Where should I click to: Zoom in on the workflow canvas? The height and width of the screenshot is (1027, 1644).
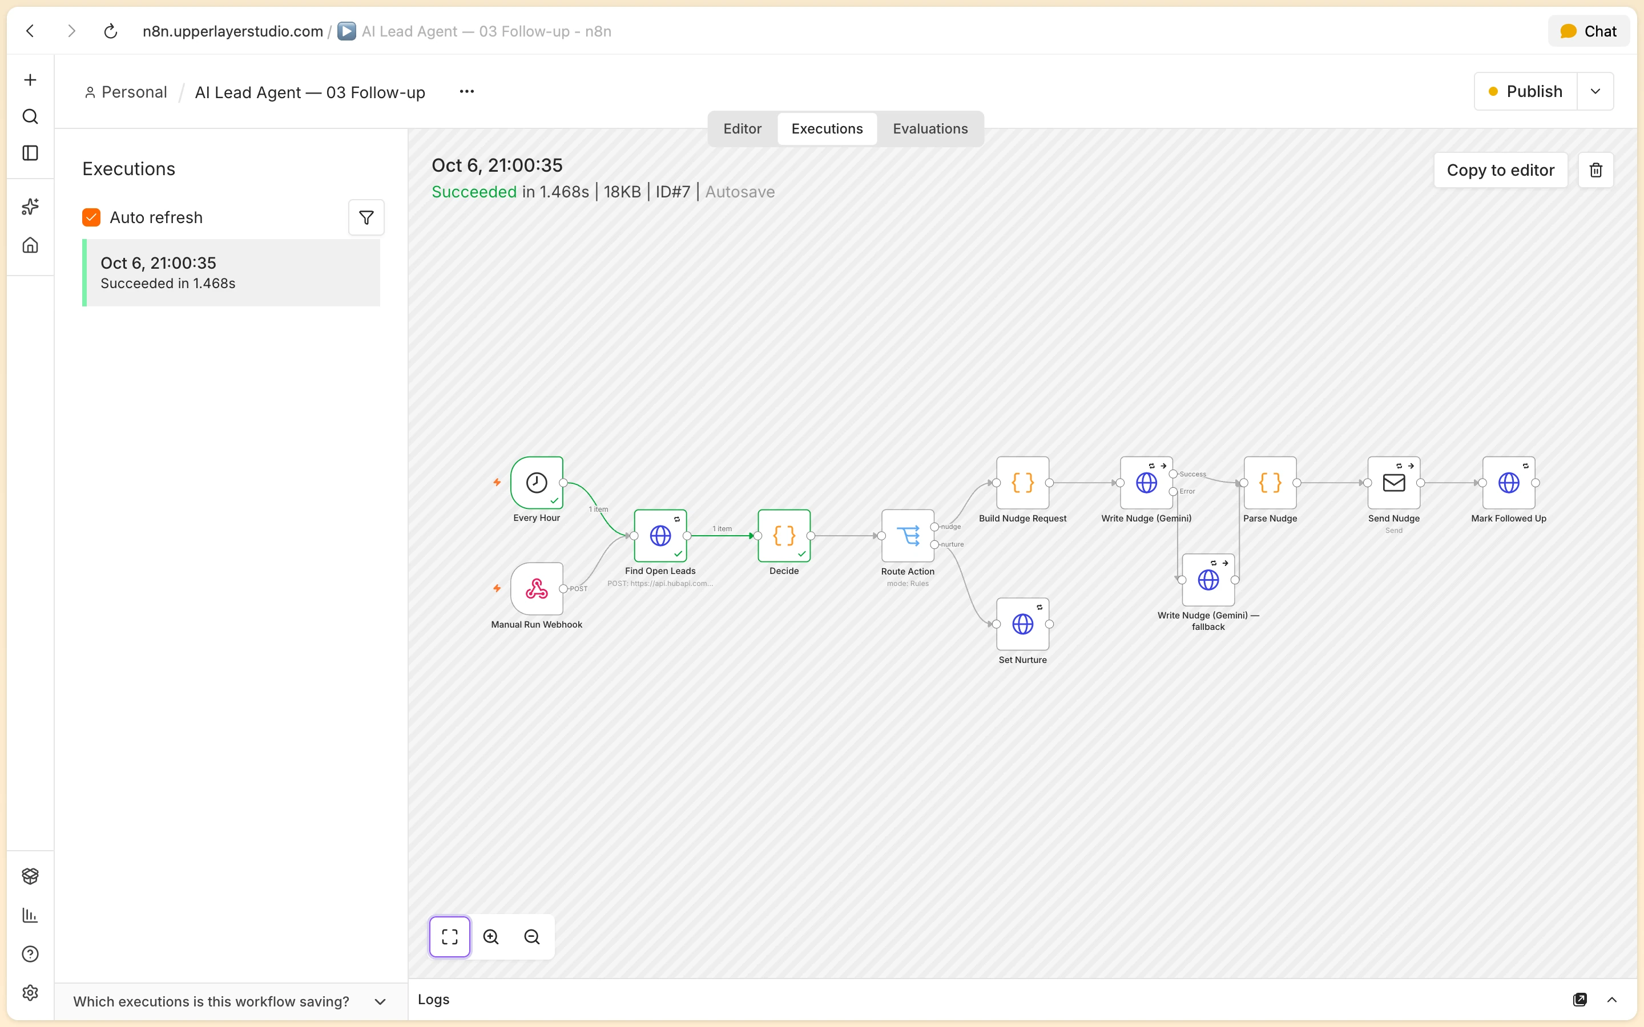pos(491,937)
